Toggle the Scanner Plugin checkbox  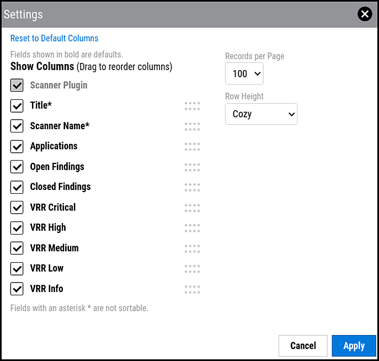pos(17,86)
